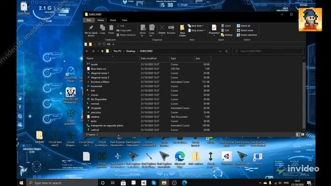Switch to Details view in status bar

(x=298, y=134)
